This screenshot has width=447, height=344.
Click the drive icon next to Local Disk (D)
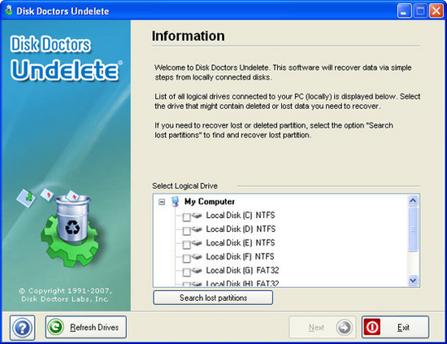click(197, 229)
